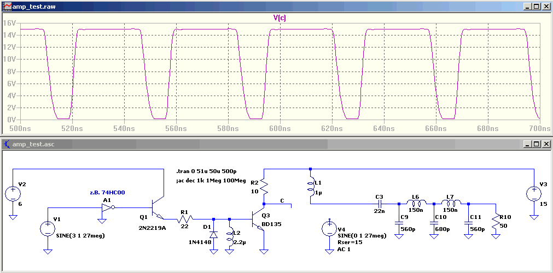Select the A1 inverter gate symbol

click(108, 208)
